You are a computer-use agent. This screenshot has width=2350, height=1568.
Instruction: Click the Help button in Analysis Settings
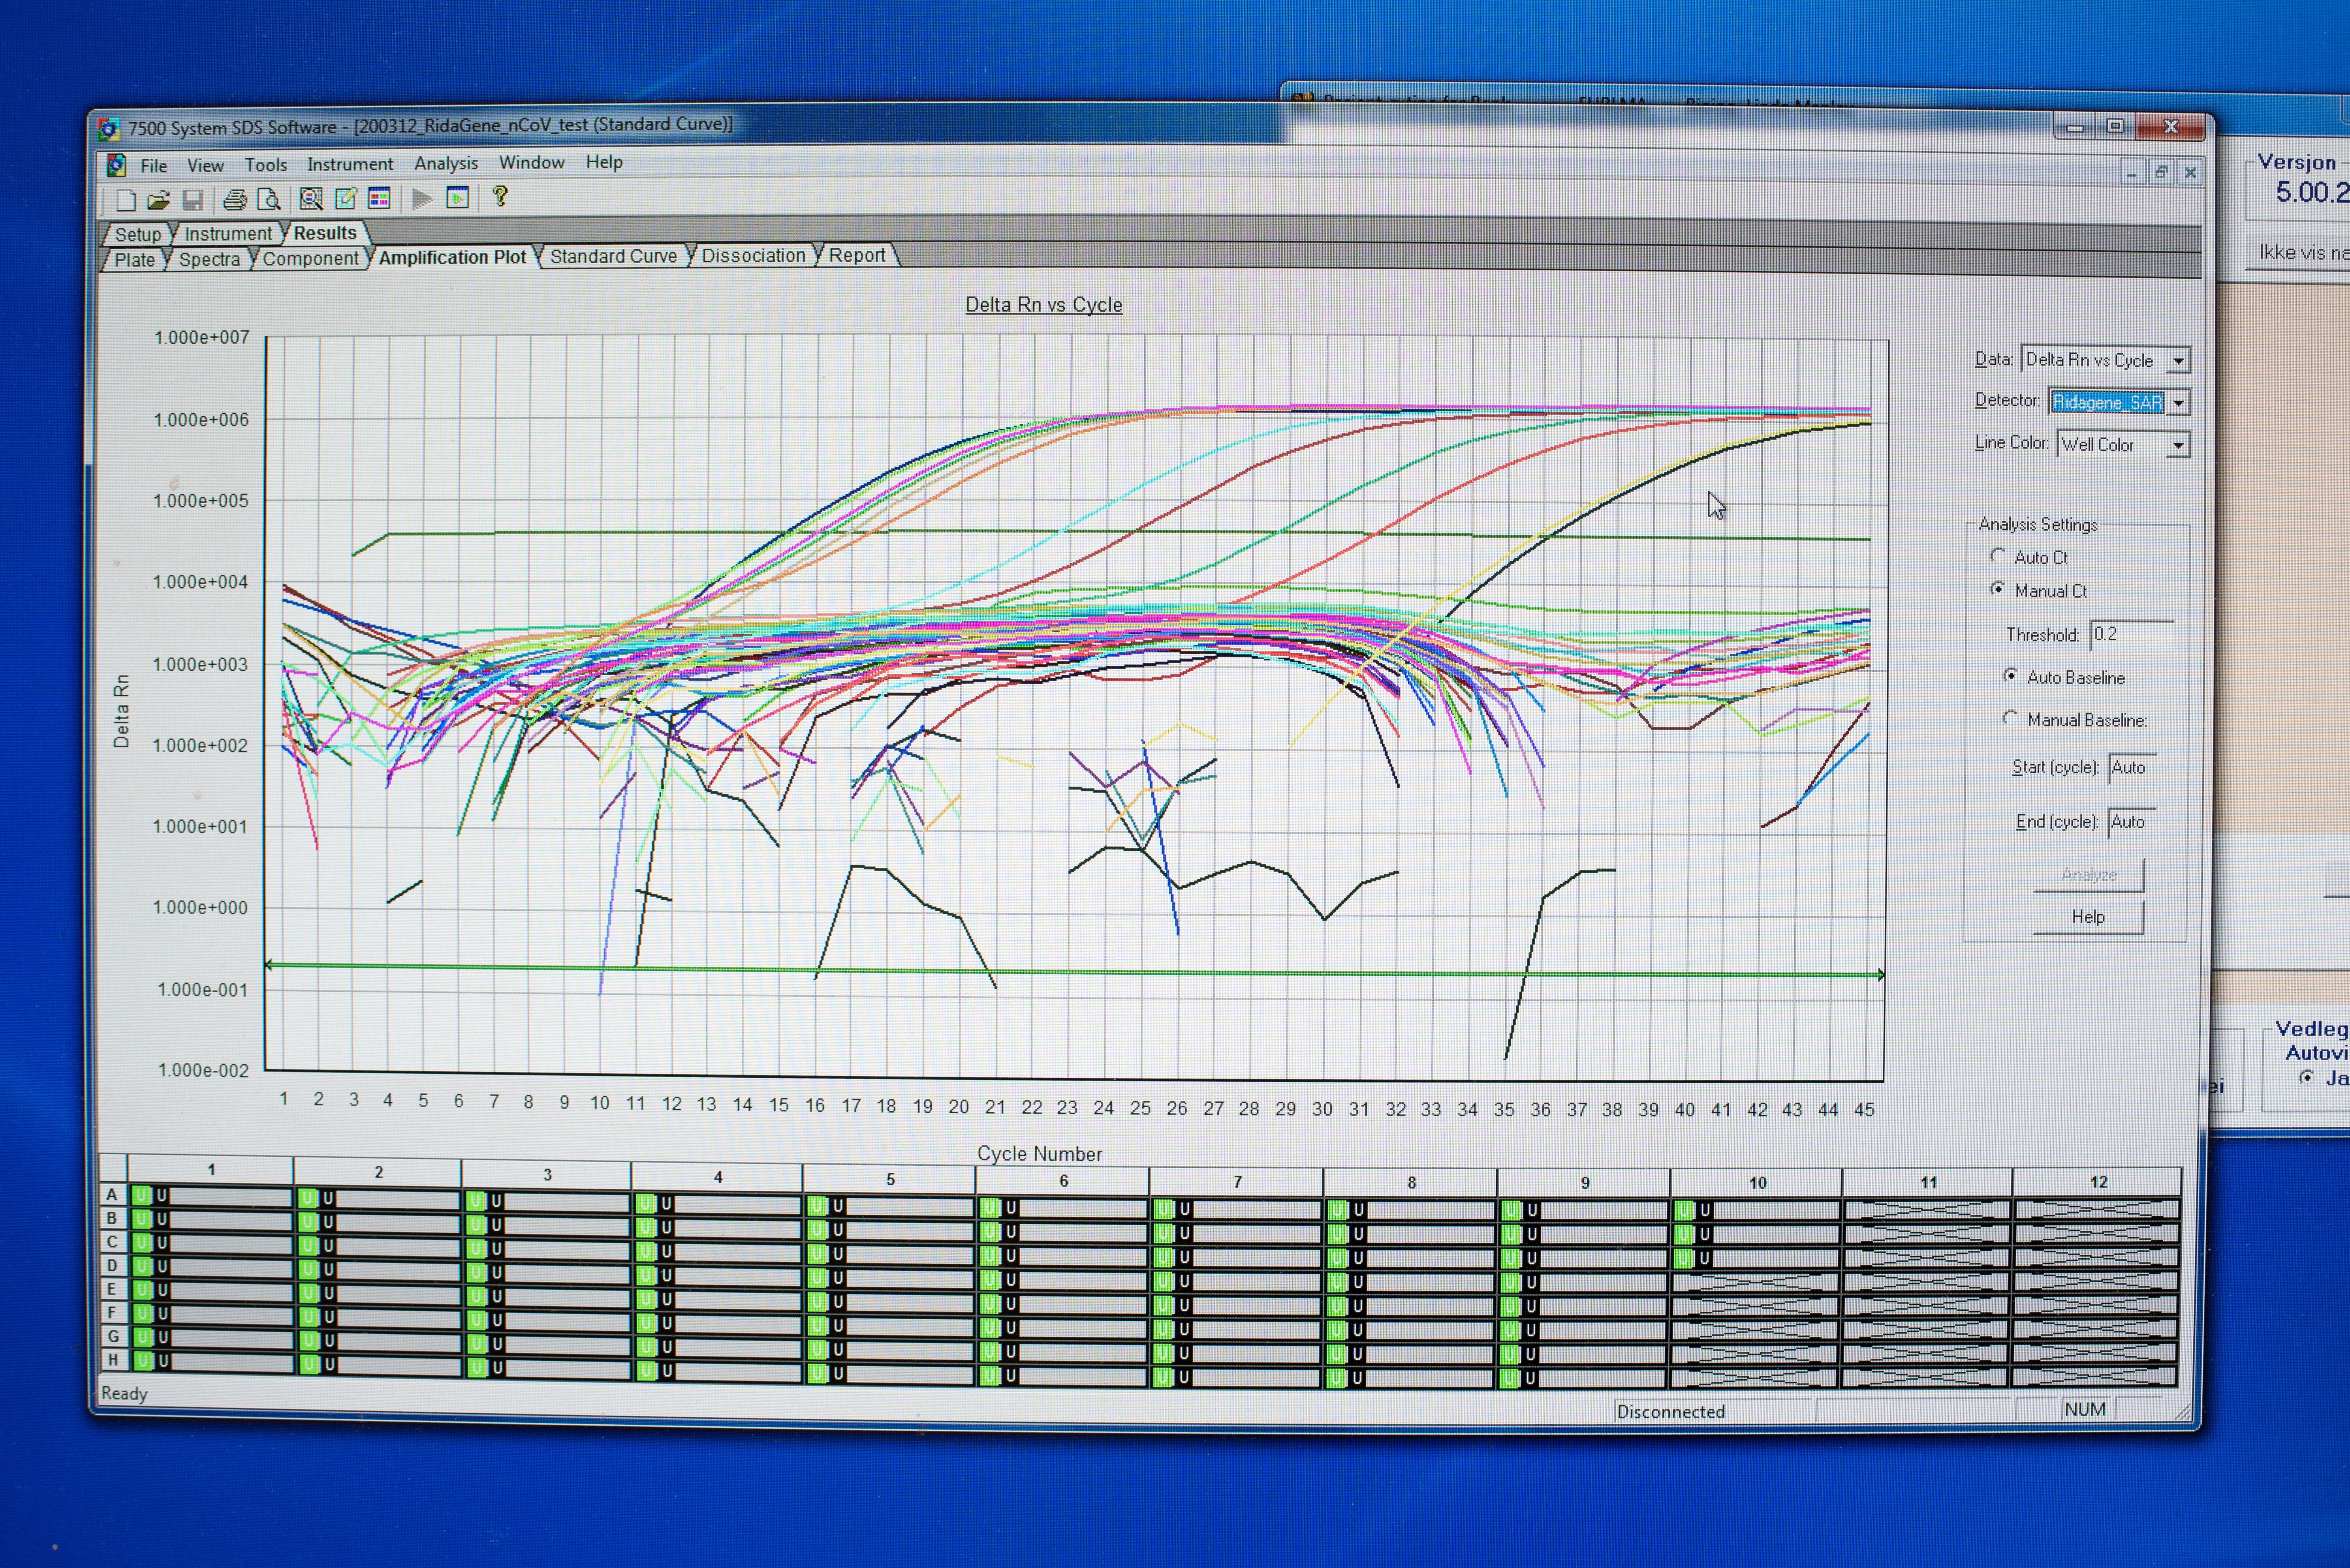[x=2088, y=917]
